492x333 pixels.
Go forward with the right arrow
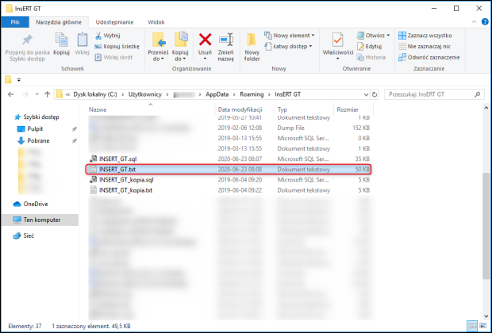pos(25,94)
